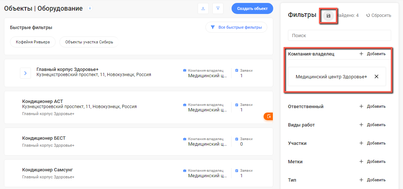The image size is (403, 189).
Task: Click the address under Кондиционер АСТ
Action: tap(79, 106)
